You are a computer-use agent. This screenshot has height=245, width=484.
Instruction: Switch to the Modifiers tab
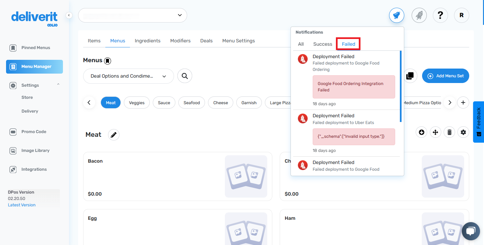(x=180, y=41)
